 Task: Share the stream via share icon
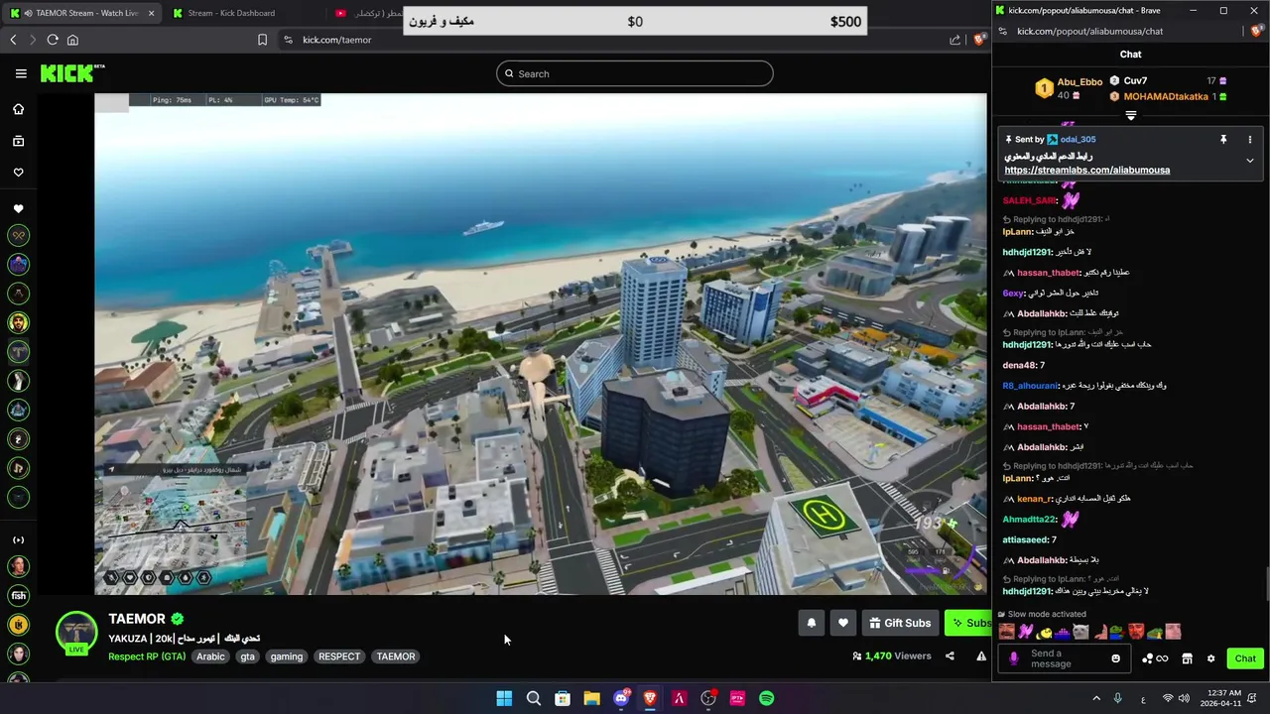(950, 655)
